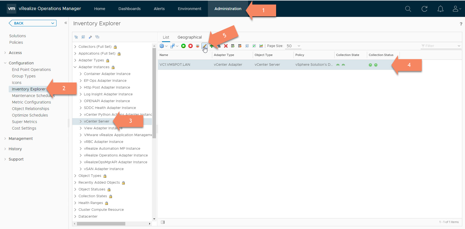
Task: Click the wrench icon above inventory tree
Action: (x=90, y=37)
